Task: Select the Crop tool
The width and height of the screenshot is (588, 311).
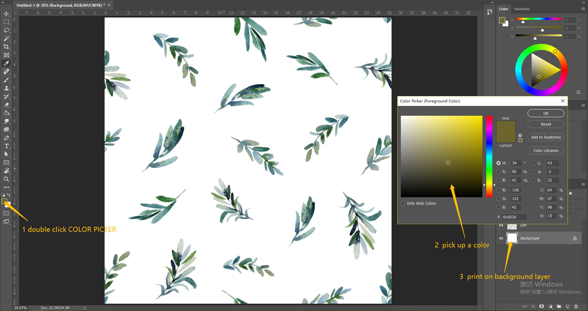Action: pyautogui.click(x=6, y=47)
